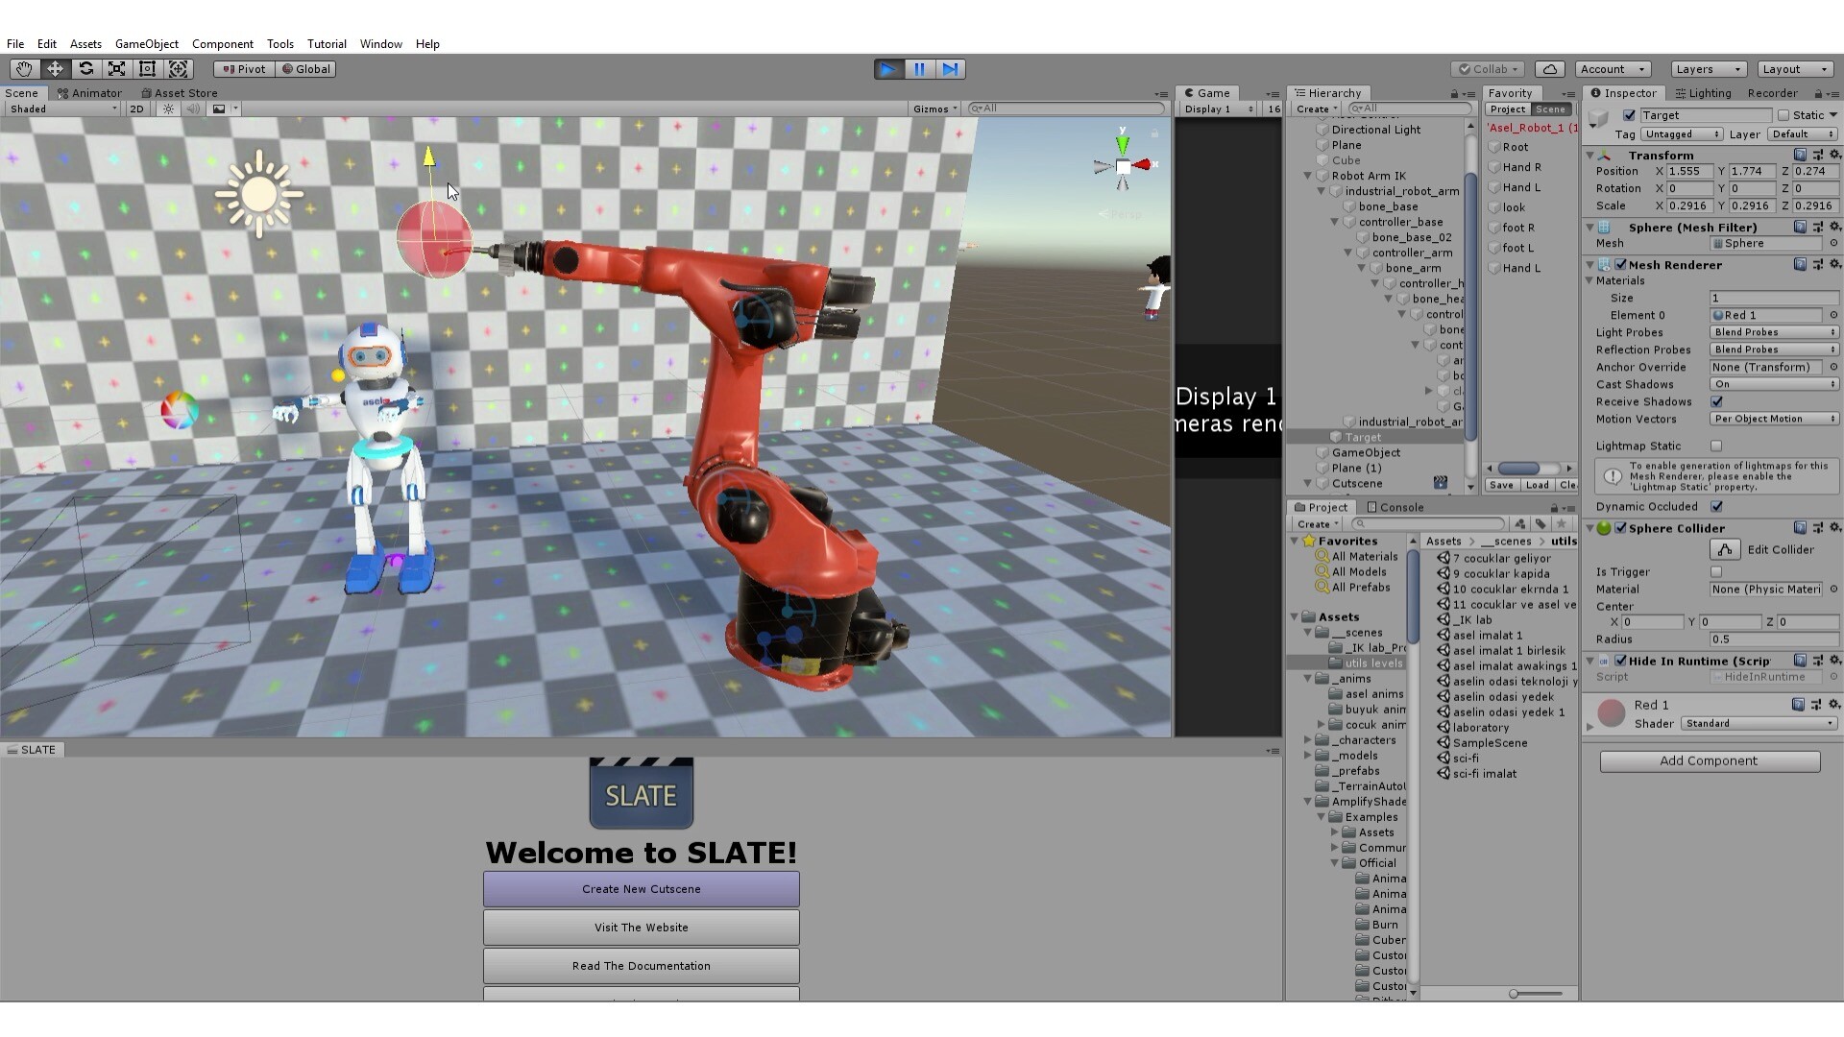
Task: Select the Scale tool in the toolbar
Action: tap(116, 69)
